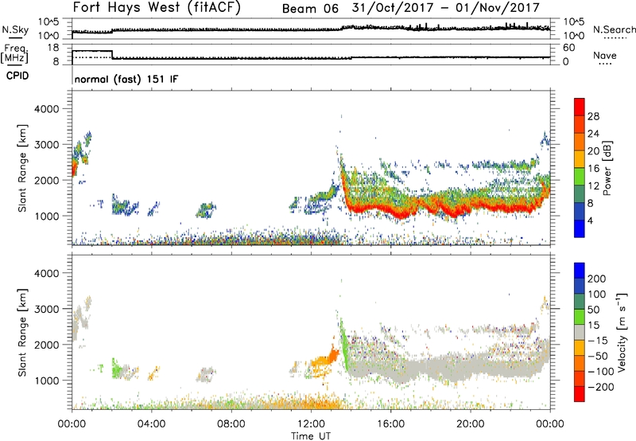Click the 'Beam 06' label
This screenshot has width=636, height=441.
coord(310,8)
